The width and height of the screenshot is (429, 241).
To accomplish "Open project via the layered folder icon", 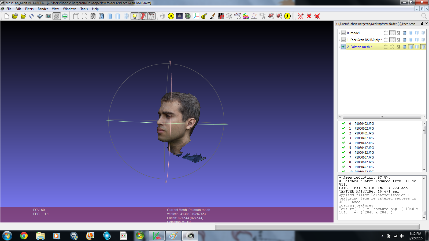I will pyautogui.click(x=15, y=16).
